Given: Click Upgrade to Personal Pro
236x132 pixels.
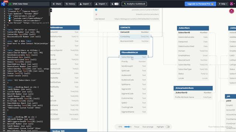Looking at the screenshot, I should tap(200, 4).
